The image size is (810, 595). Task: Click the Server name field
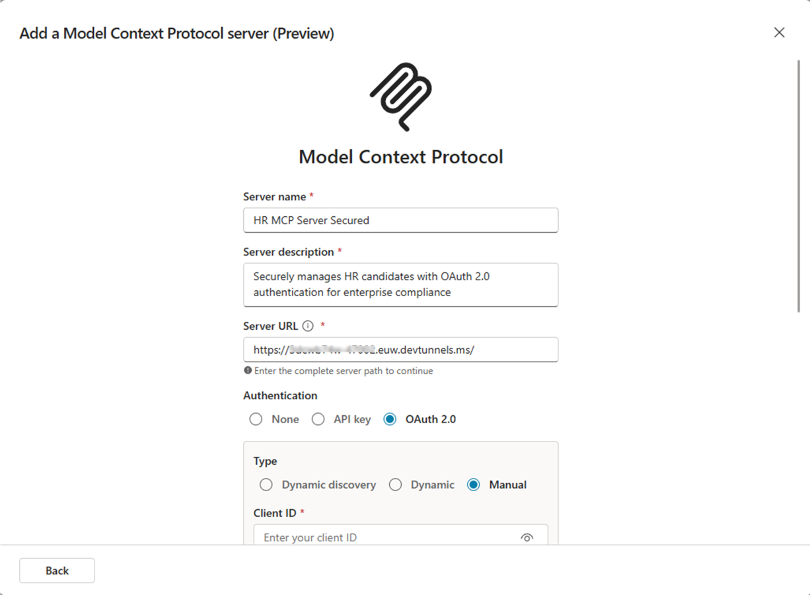coord(400,220)
